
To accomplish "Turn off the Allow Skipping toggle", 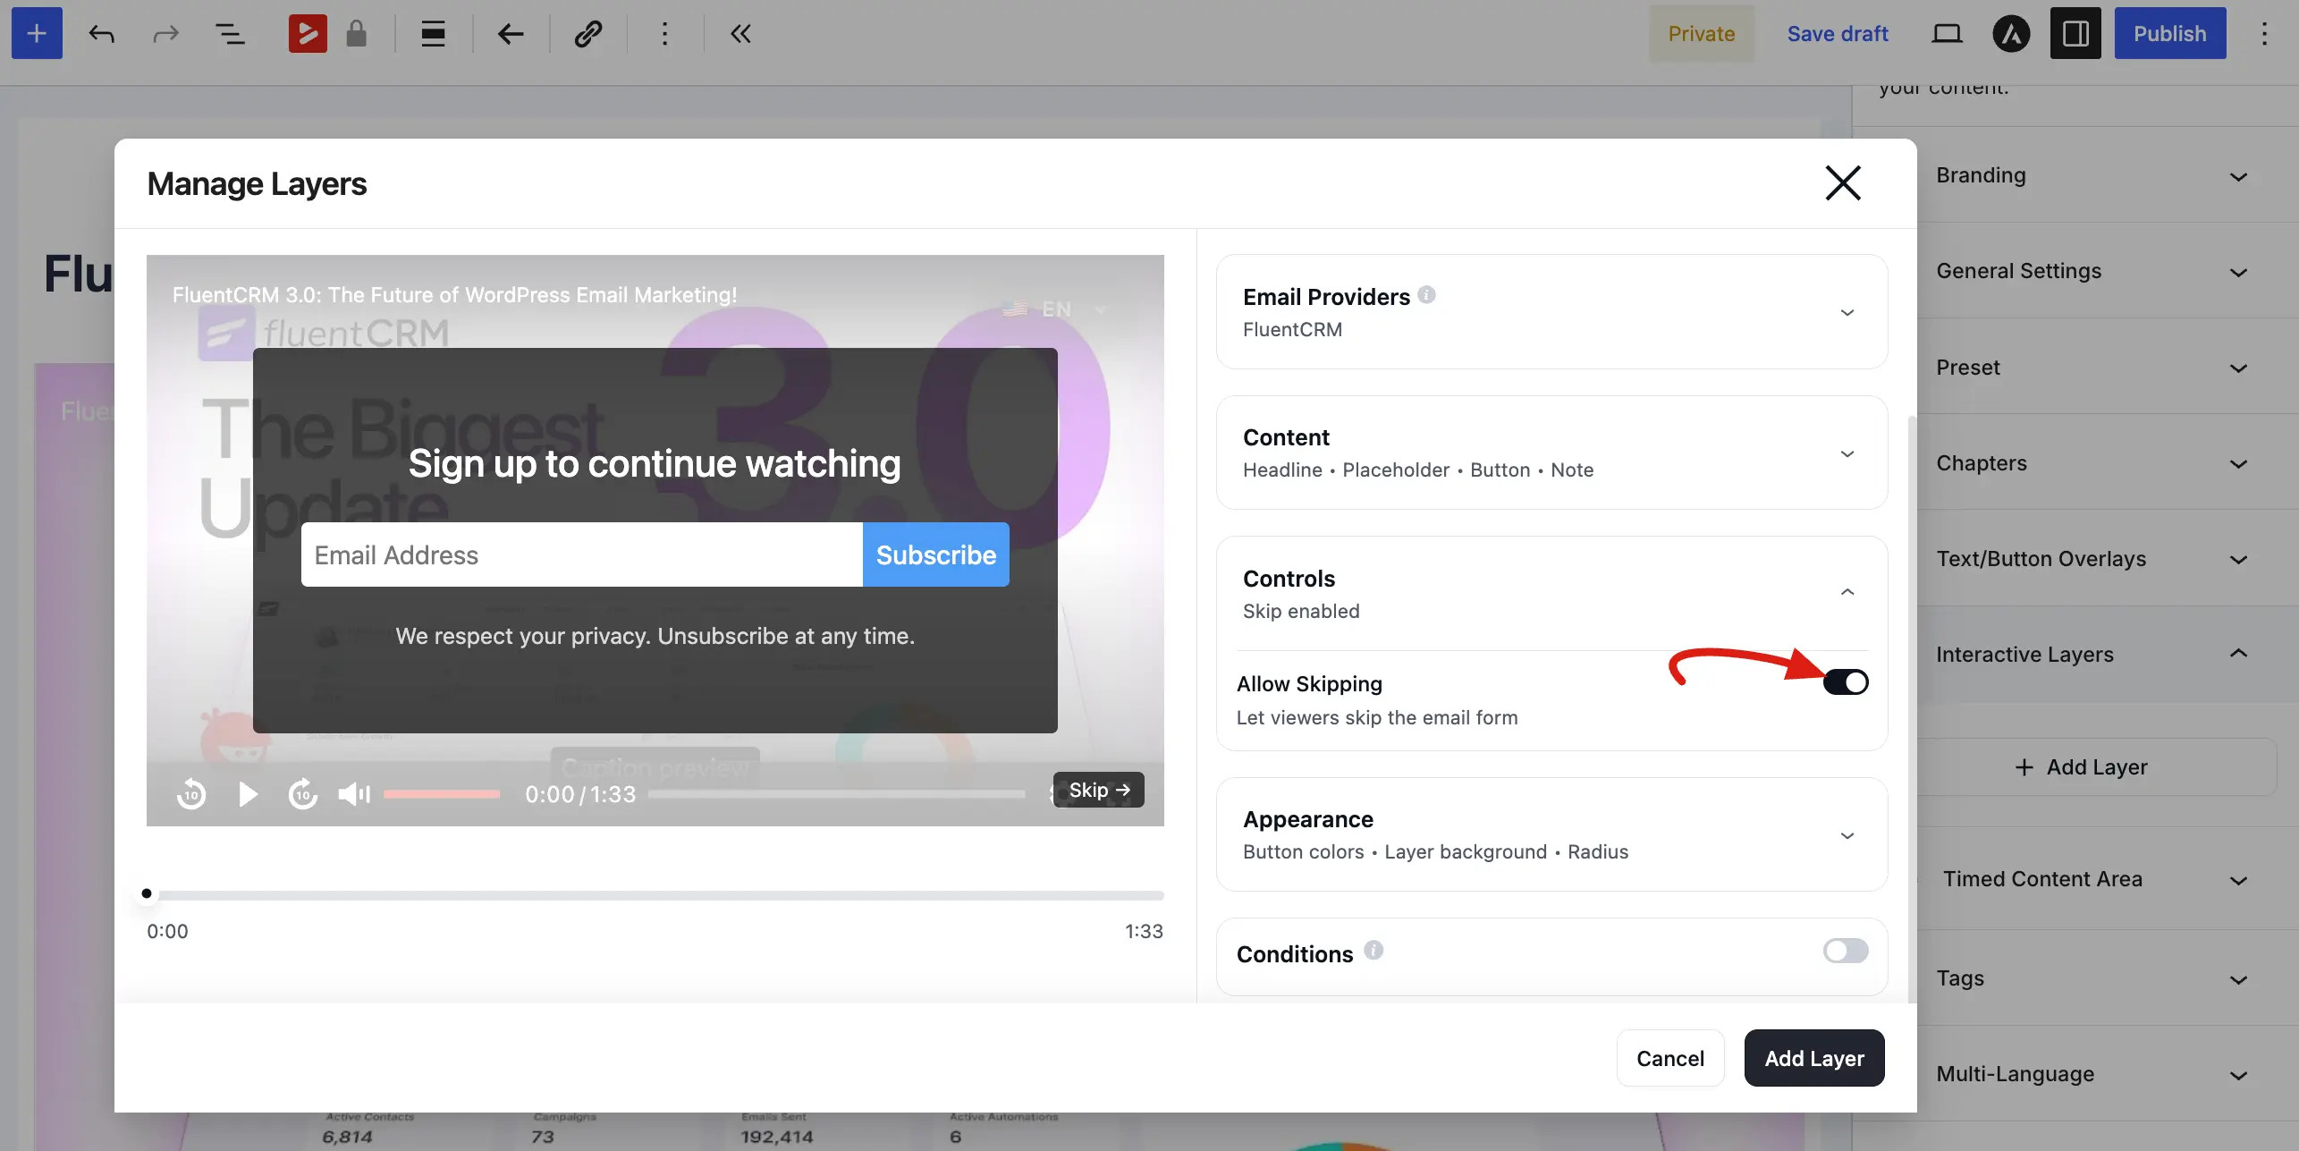I will coord(1846,682).
